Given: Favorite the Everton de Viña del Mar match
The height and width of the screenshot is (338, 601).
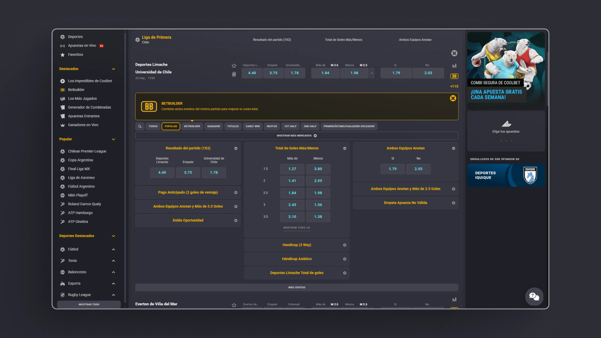Looking at the screenshot, I should 234,305.
